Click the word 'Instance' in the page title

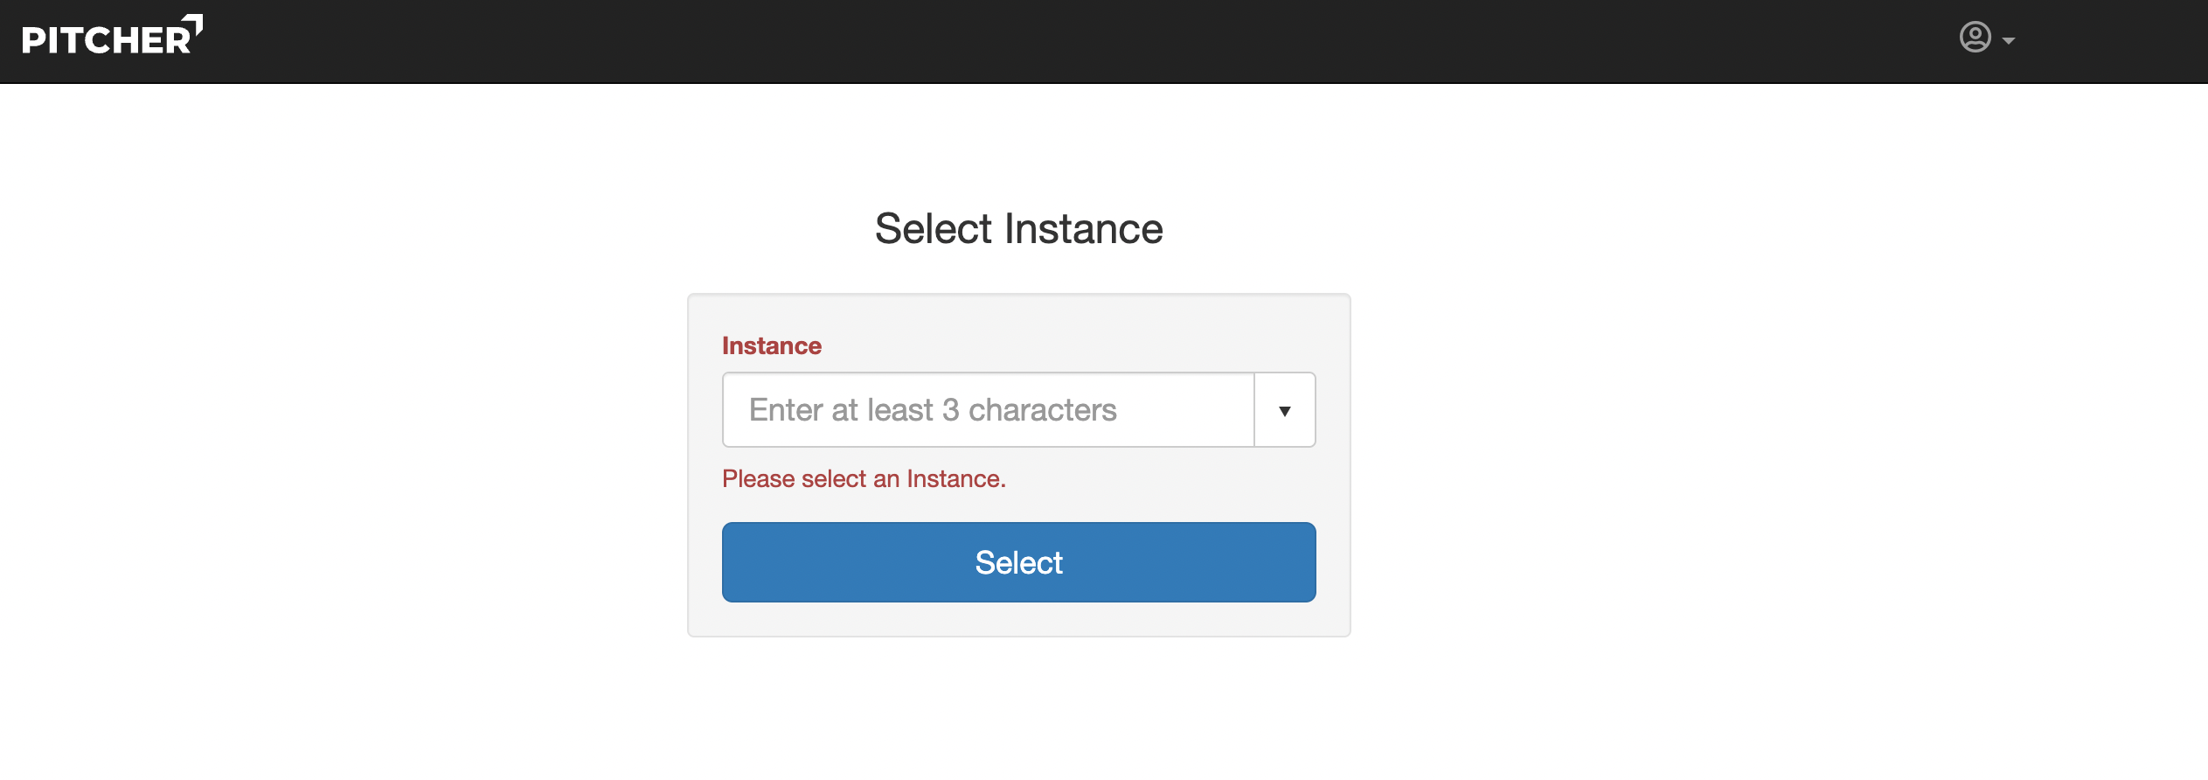pos(1084,229)
